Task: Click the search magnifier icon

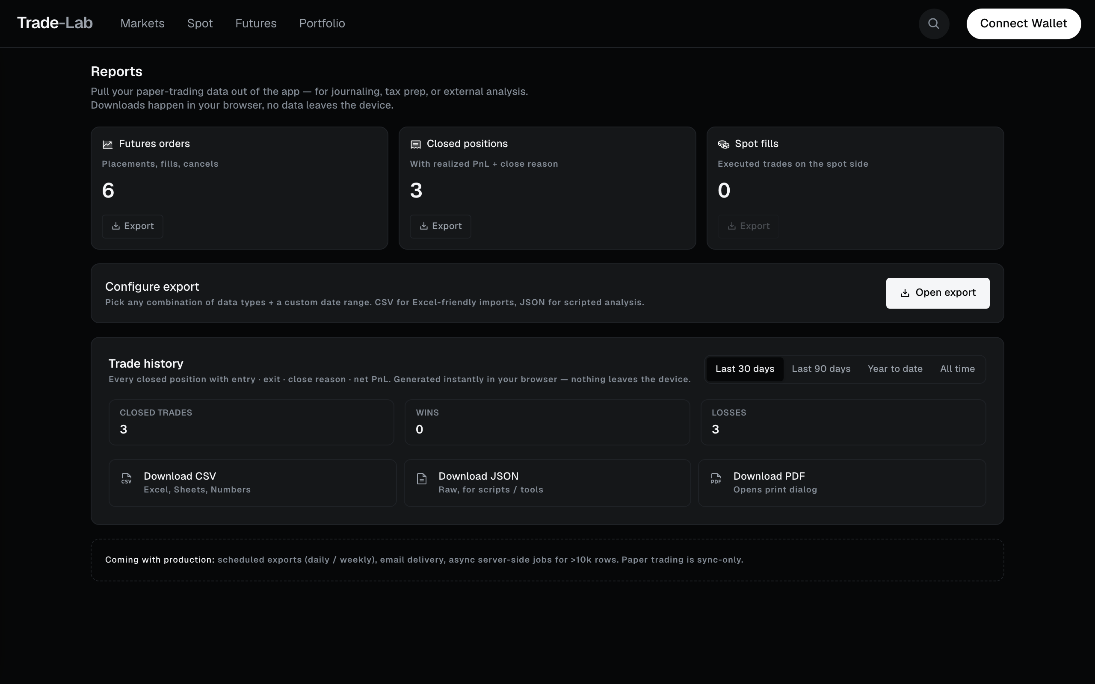Action: tap(933, 24)
